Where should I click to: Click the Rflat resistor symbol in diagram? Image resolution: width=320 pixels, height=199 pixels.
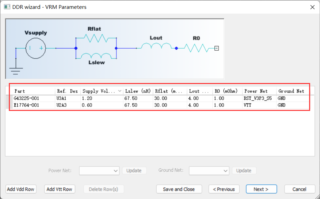[96, 38]
